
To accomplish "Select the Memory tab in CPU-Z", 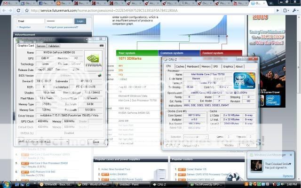I will (x=206, y=66).
